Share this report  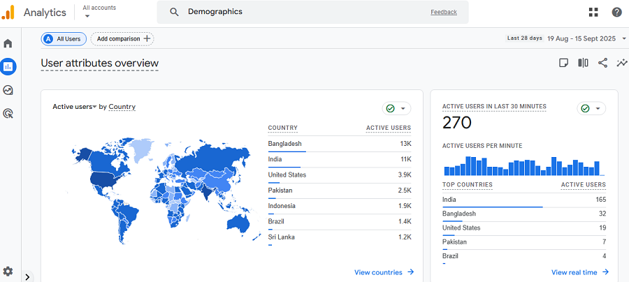(x=602, y=64)
